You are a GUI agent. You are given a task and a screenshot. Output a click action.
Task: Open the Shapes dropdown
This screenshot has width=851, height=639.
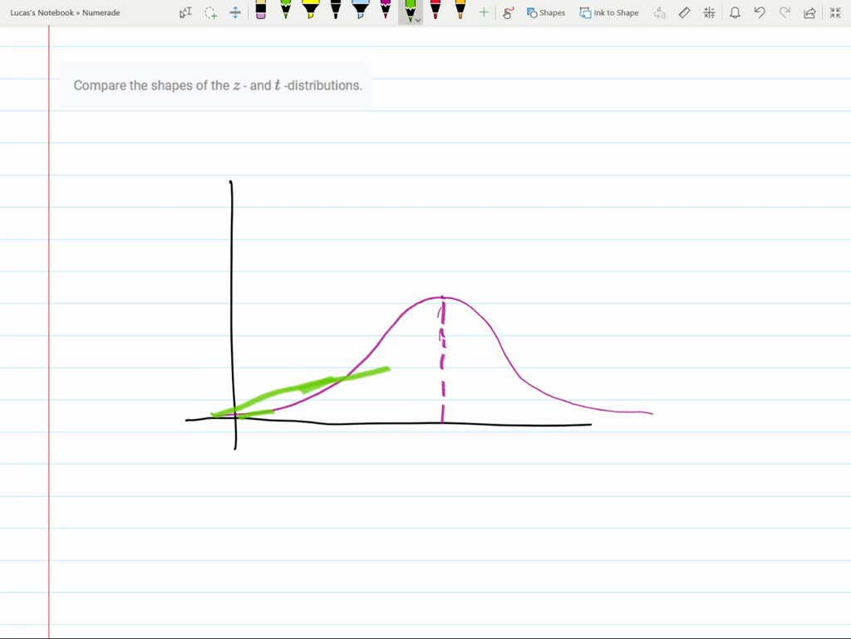click(x=546, y=12)
